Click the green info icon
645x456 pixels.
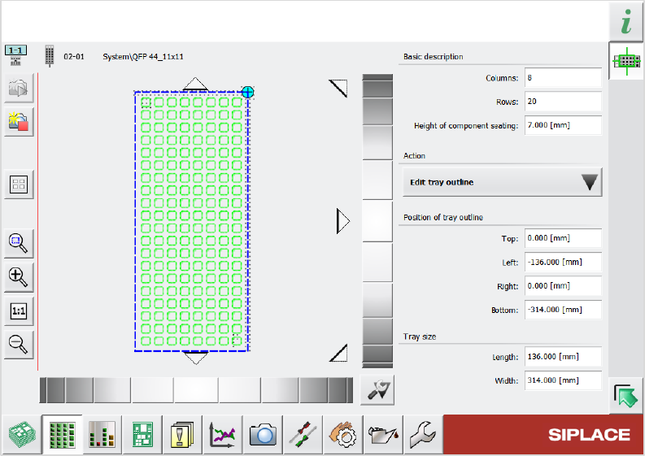coord(626,21)
